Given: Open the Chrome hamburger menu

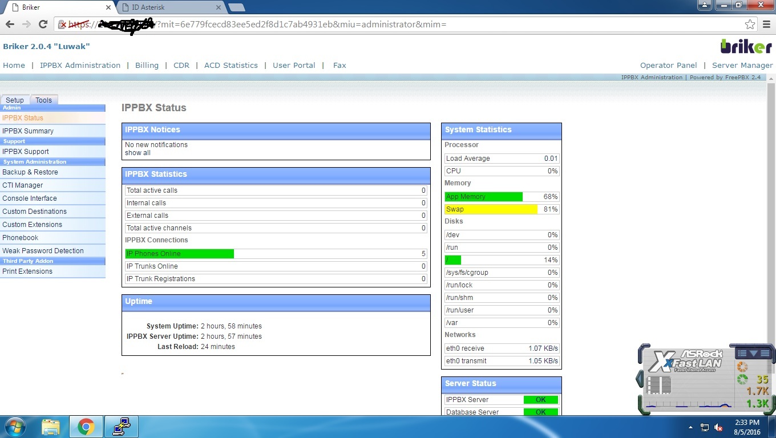Looking at the screenshot, I should (x=766, y=25).
